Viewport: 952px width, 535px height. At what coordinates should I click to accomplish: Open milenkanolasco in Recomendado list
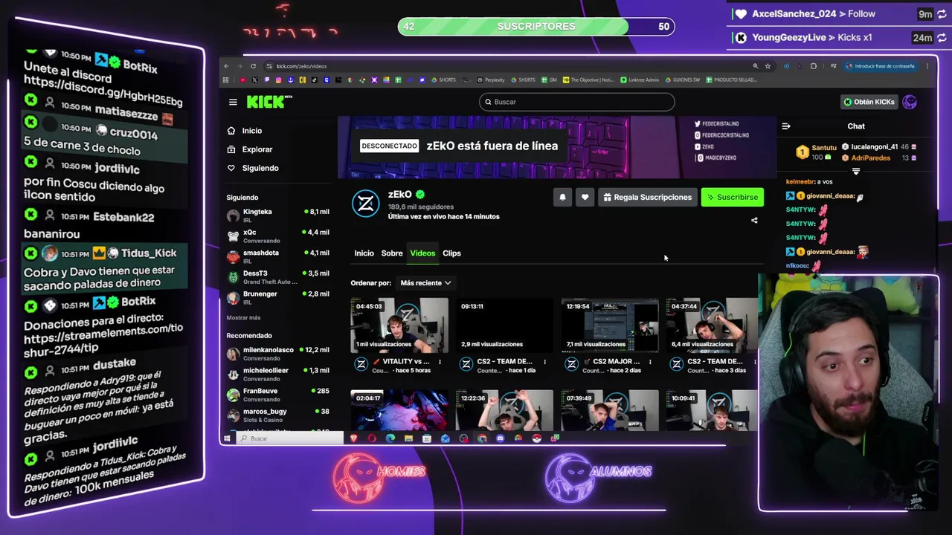[277, 354]
